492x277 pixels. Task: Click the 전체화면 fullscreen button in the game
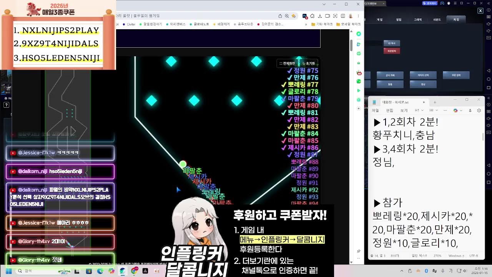pos(287,63)
